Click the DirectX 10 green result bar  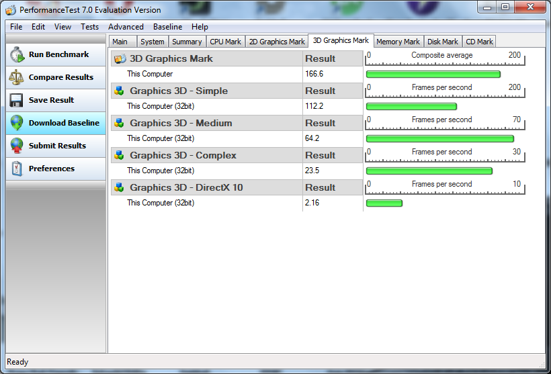coord(384,203)
